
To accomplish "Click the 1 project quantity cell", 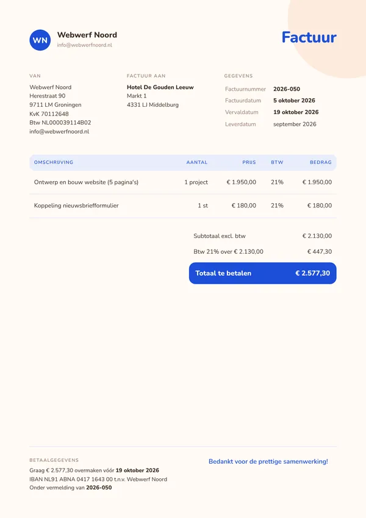I will [196, 182].
